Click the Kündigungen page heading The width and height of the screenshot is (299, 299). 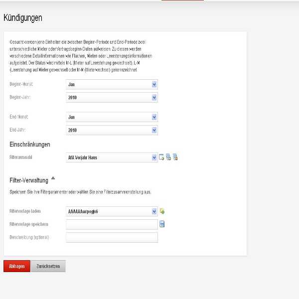(23, 18)
